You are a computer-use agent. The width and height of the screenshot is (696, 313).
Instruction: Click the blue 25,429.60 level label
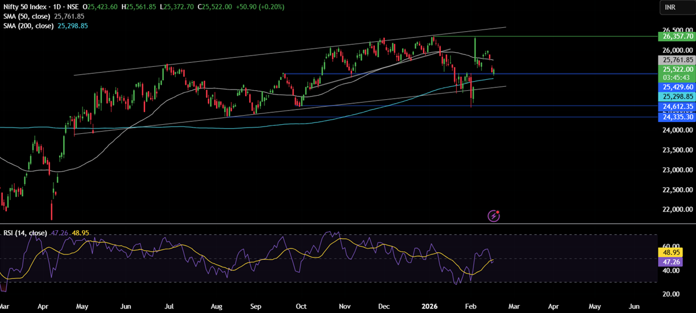coord(676,87)
